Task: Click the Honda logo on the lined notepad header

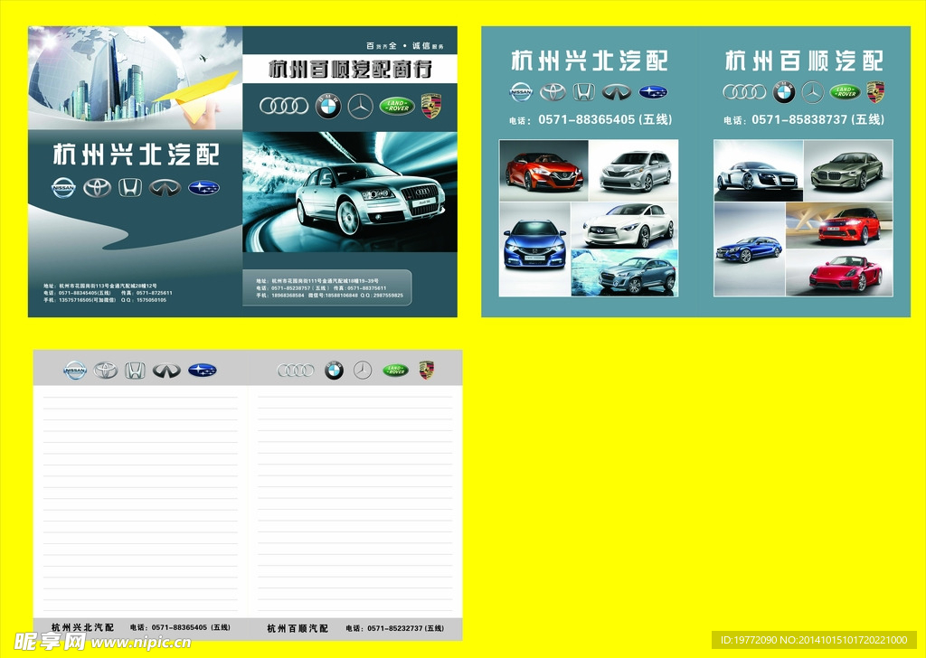Action: 136,370
